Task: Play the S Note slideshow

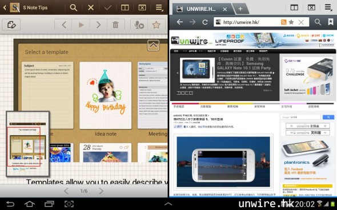Action: pyautogui.click(x=81, y=25)
